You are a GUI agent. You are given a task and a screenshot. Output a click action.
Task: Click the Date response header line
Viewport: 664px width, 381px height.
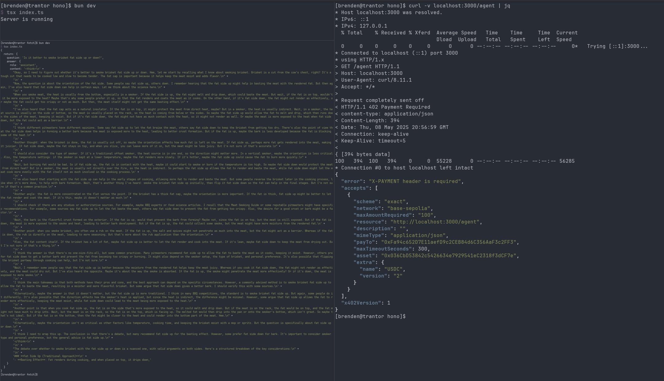coord(395,127)
